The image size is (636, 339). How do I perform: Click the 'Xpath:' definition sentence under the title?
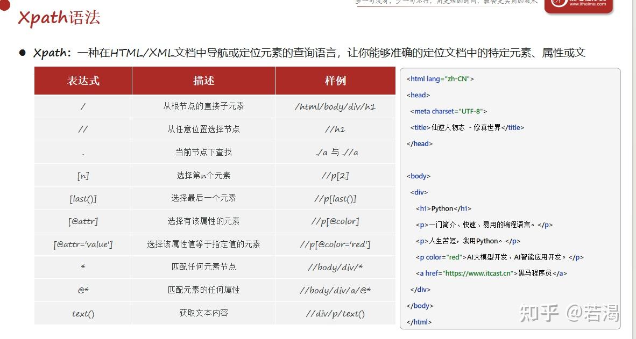[x=309, y=53]
